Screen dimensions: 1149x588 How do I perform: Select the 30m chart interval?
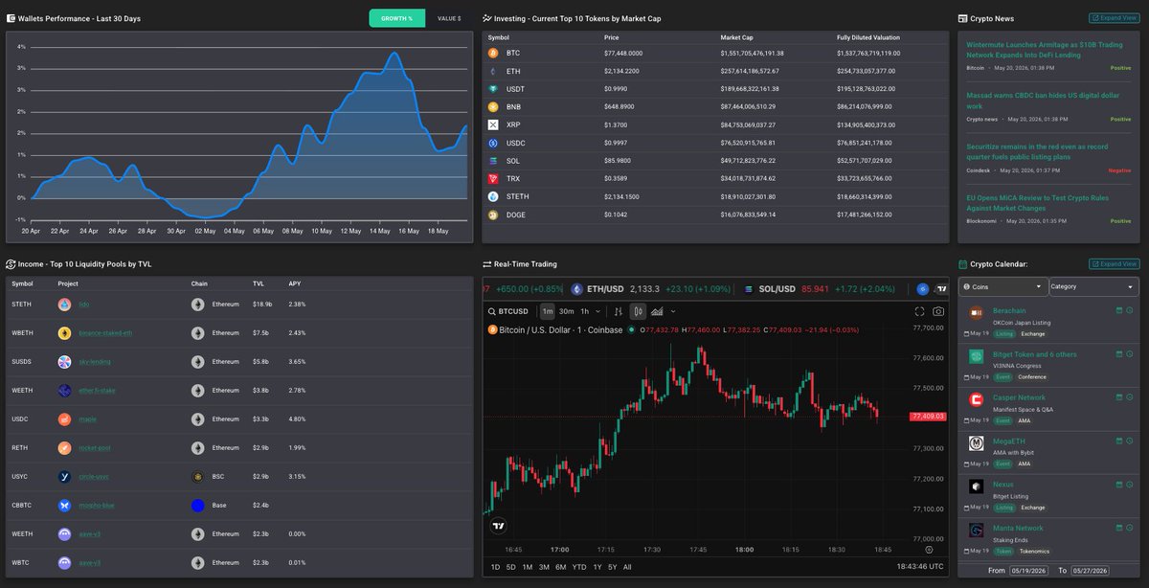click(x=567, y=311)
